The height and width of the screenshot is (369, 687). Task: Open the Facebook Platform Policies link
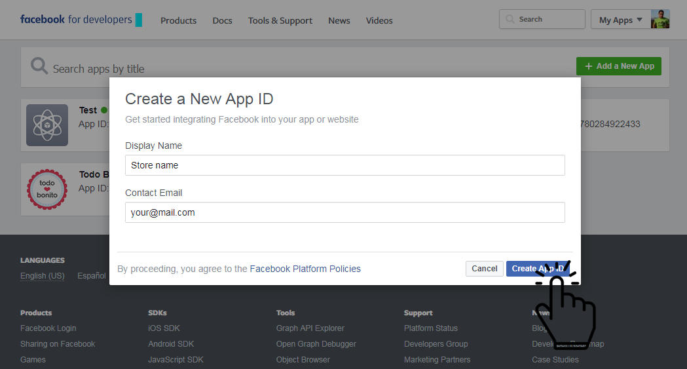pos(305,269)
